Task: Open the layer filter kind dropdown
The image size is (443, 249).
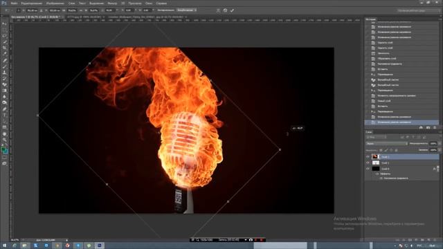Action: tap(377, 137)
